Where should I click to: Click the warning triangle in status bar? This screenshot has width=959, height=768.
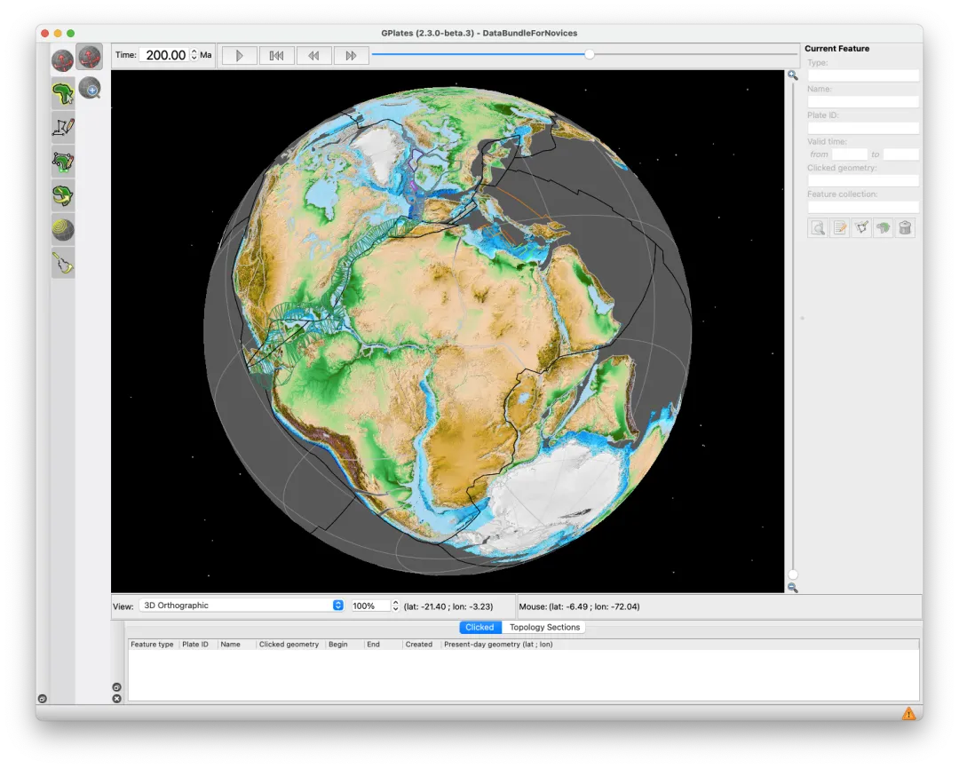pos(908,713)
